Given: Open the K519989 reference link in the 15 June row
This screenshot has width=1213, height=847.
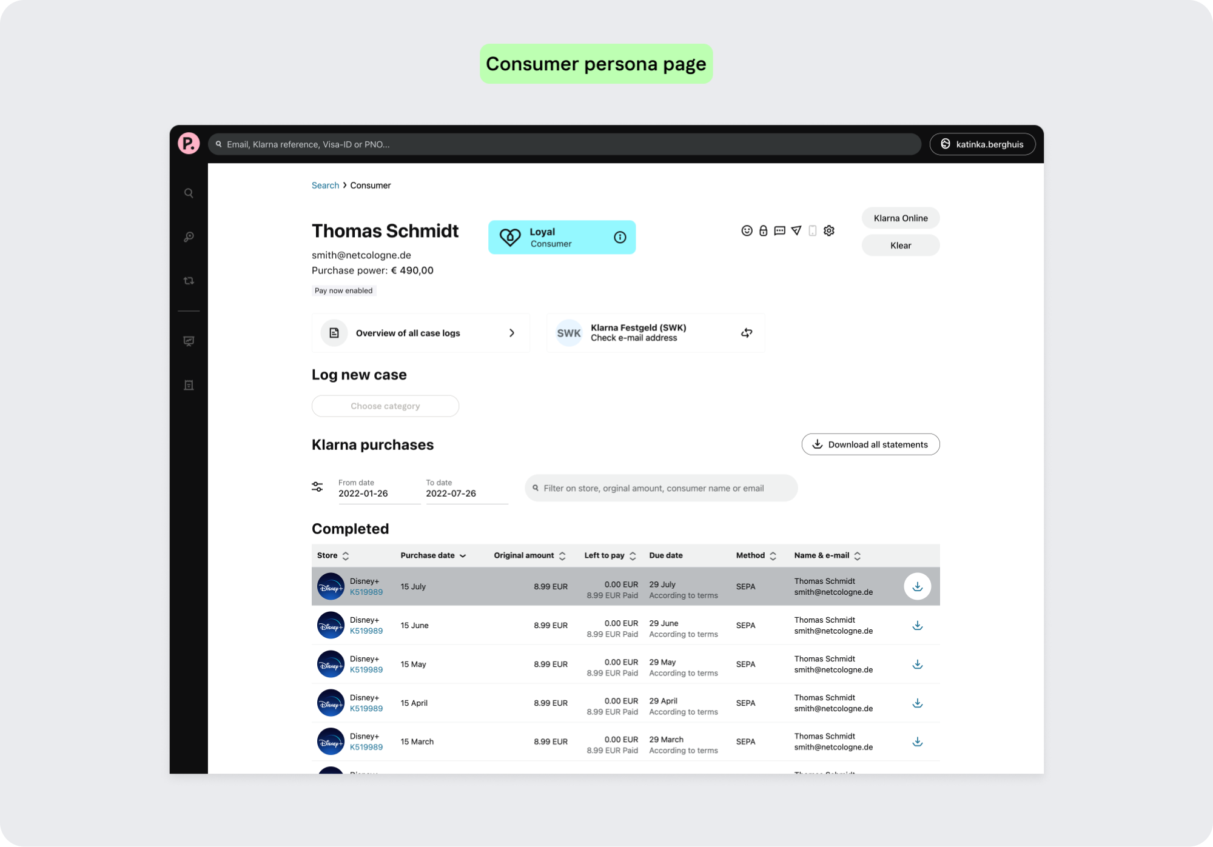Looking at the screenshot, I should tap(366, 631).
